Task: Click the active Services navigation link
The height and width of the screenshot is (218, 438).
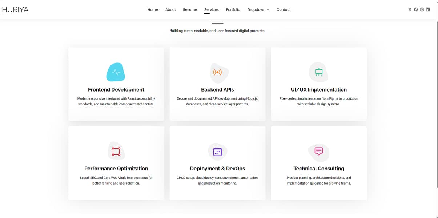Action: point(212,9)
